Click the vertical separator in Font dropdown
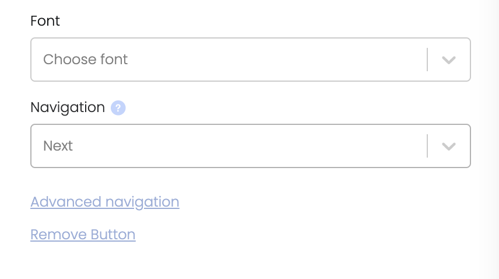The width and height of the screenshot is (499, 279). point(427,60)
